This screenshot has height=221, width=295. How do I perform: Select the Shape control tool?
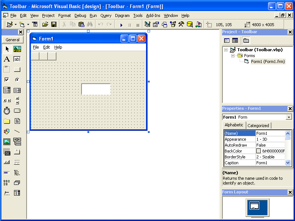point(7,131)
